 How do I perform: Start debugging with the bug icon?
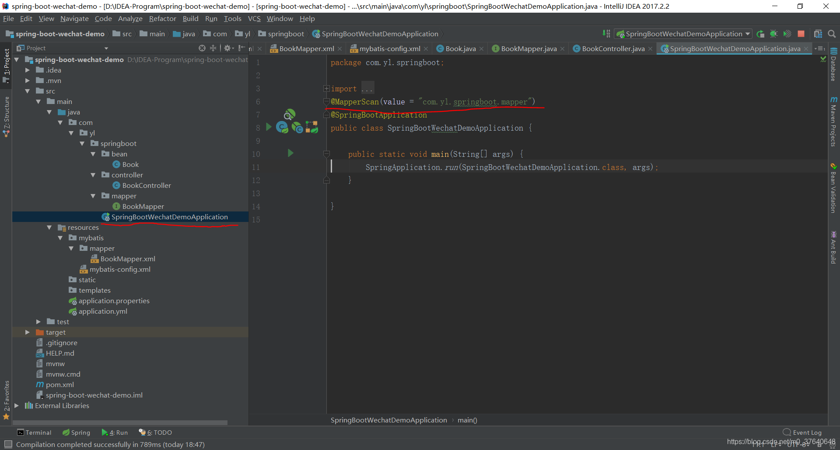click(773, 34)
